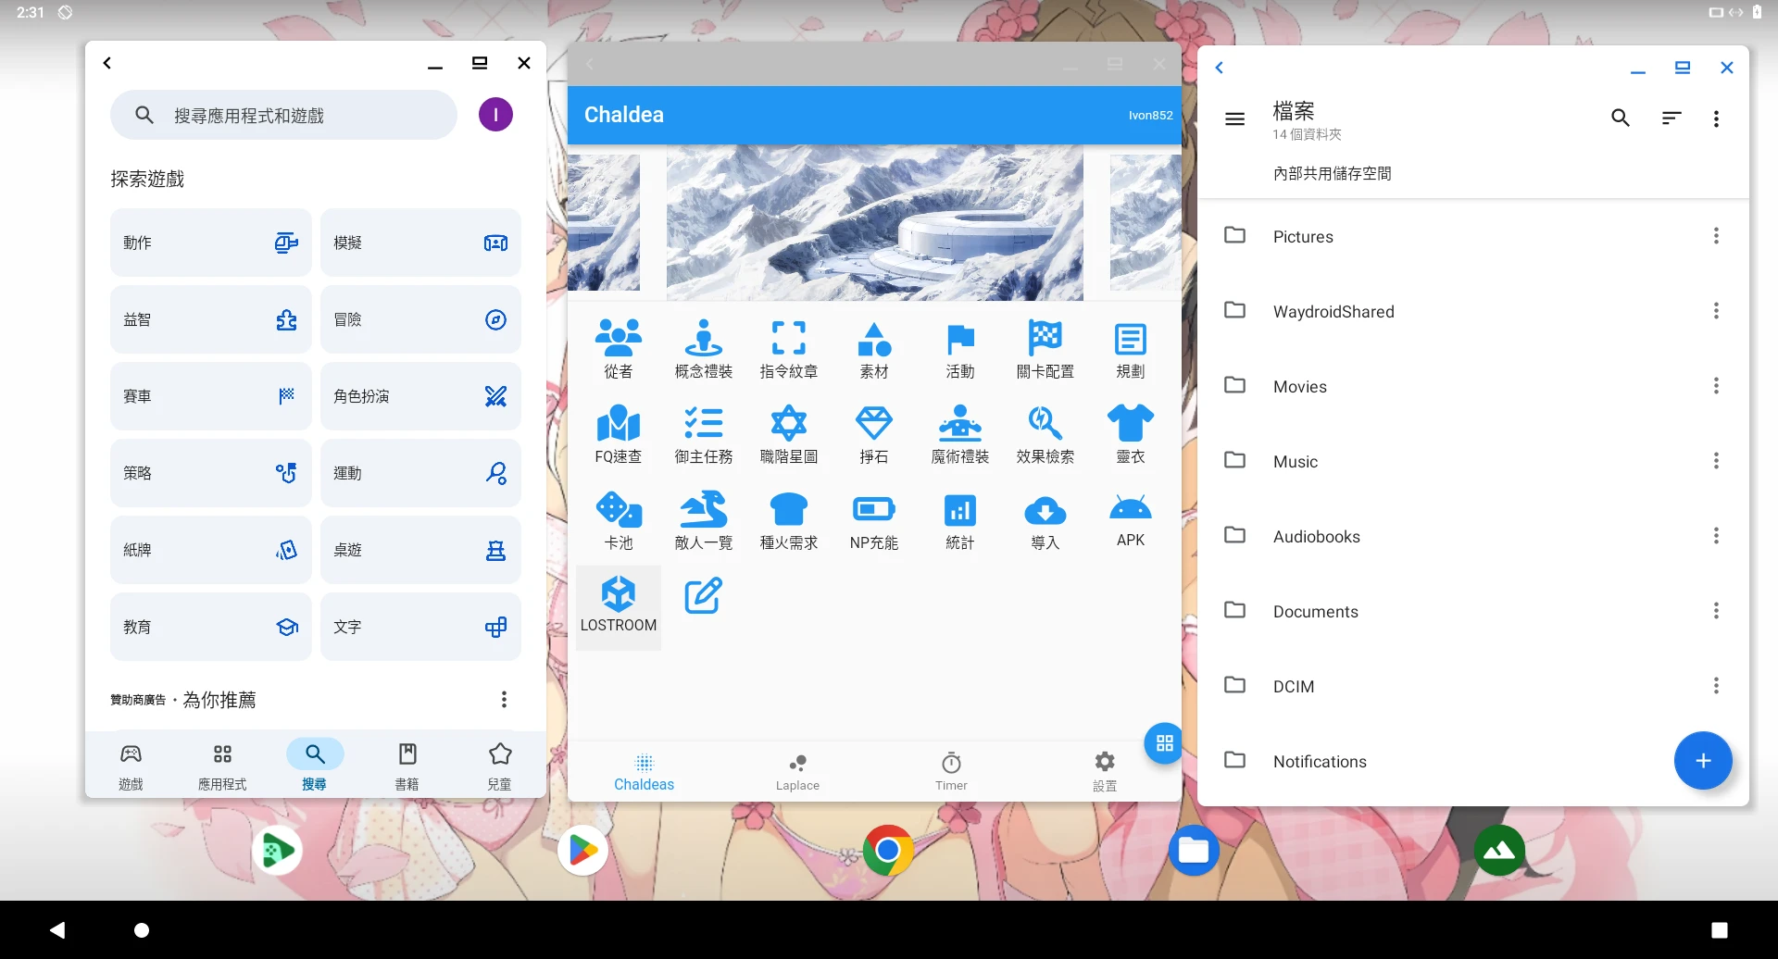Screen dimensions: 1778x959
Task: Expand options menu for Music folder
Action: click(1715, 461)
